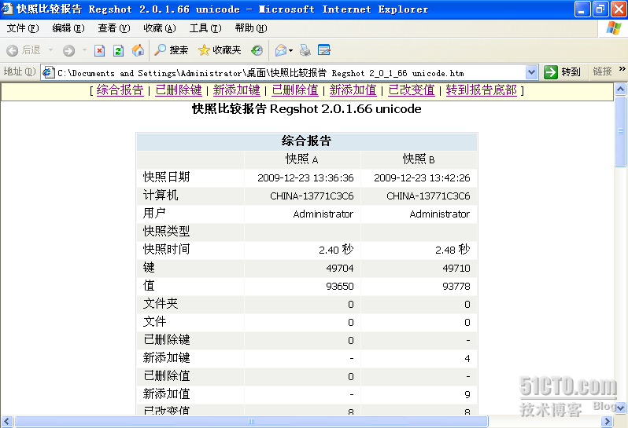This screenshot has height=428, width=628.
Task: Follow the 新添加键 link
Action: click(237, 90)
